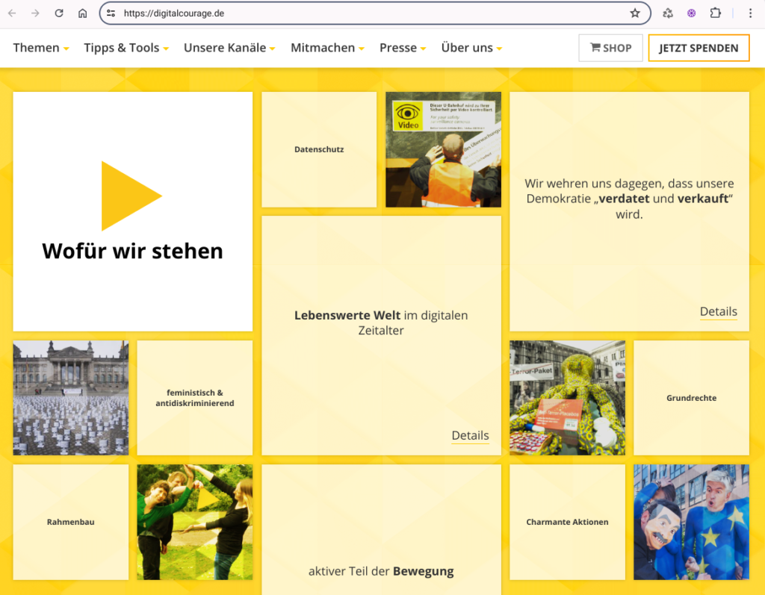
Task: Bookmark this page with the star icon
Action: click(x=635, y=13)
